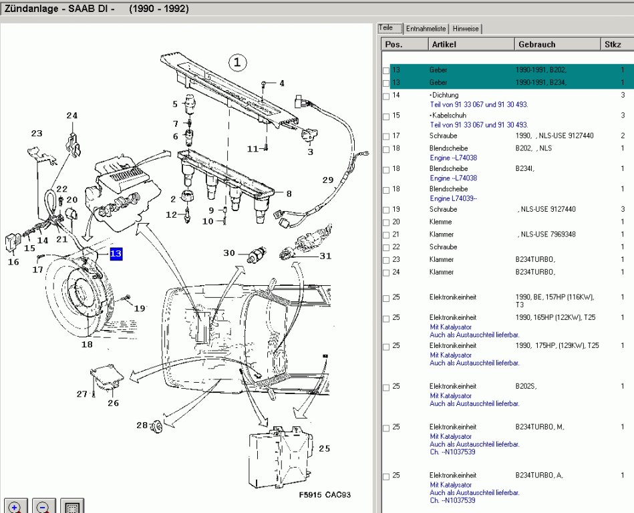
Task: Select the '1990, 175HP, (129KW), T25' entry
Action: coord(557,345)
